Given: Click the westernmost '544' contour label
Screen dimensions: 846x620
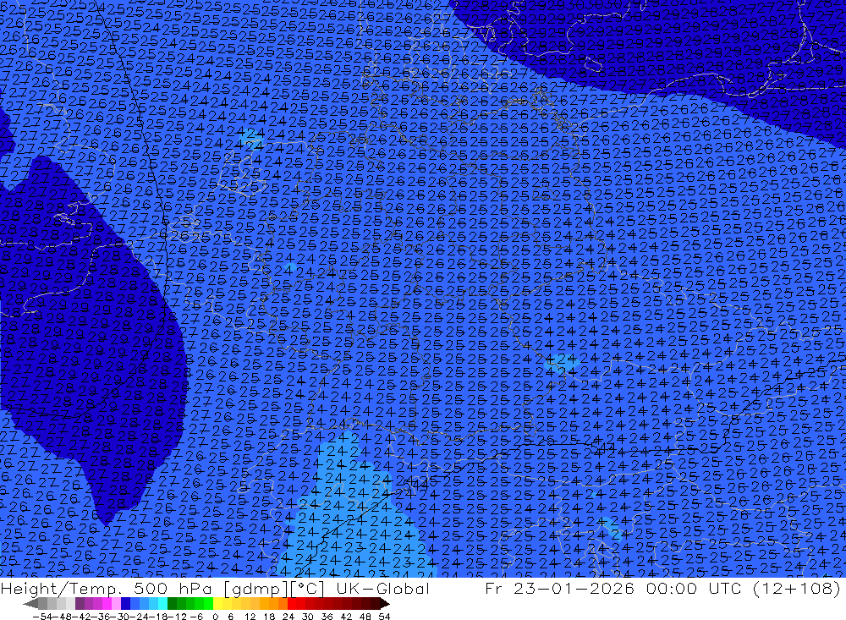Looking at the screenshot, I should point(418,484).
